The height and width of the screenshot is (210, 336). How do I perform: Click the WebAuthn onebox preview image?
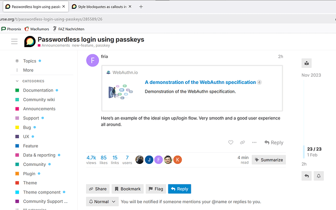(121, 92)
